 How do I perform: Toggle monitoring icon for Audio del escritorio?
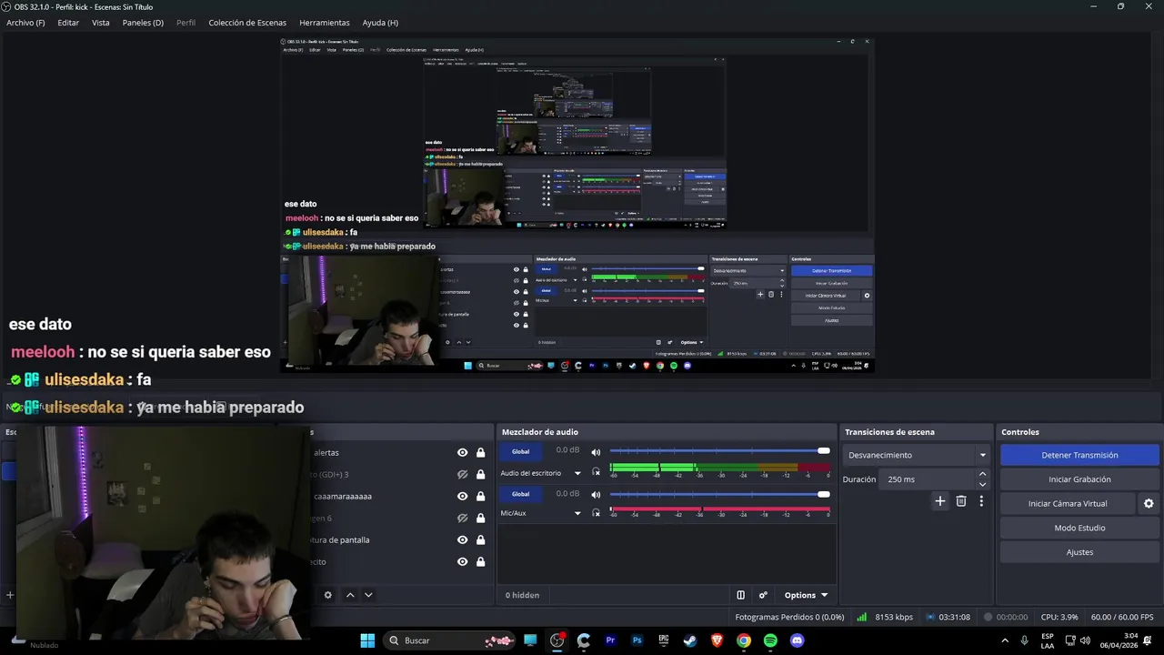point(596,472)
